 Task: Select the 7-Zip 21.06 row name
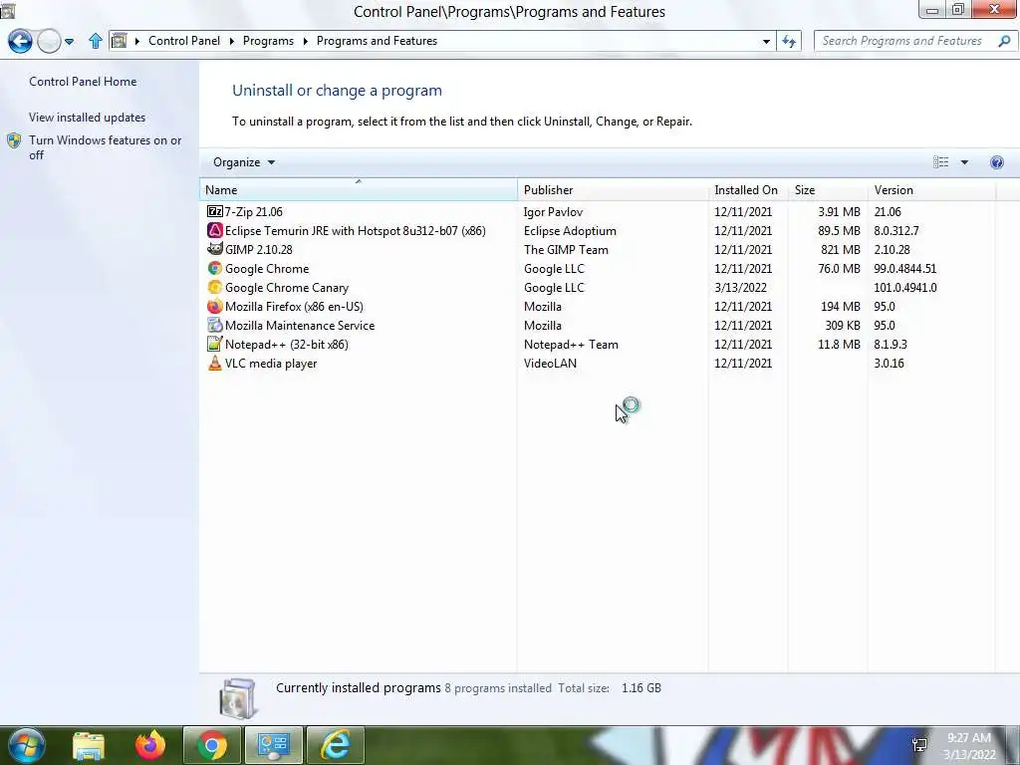click(254, 211)
